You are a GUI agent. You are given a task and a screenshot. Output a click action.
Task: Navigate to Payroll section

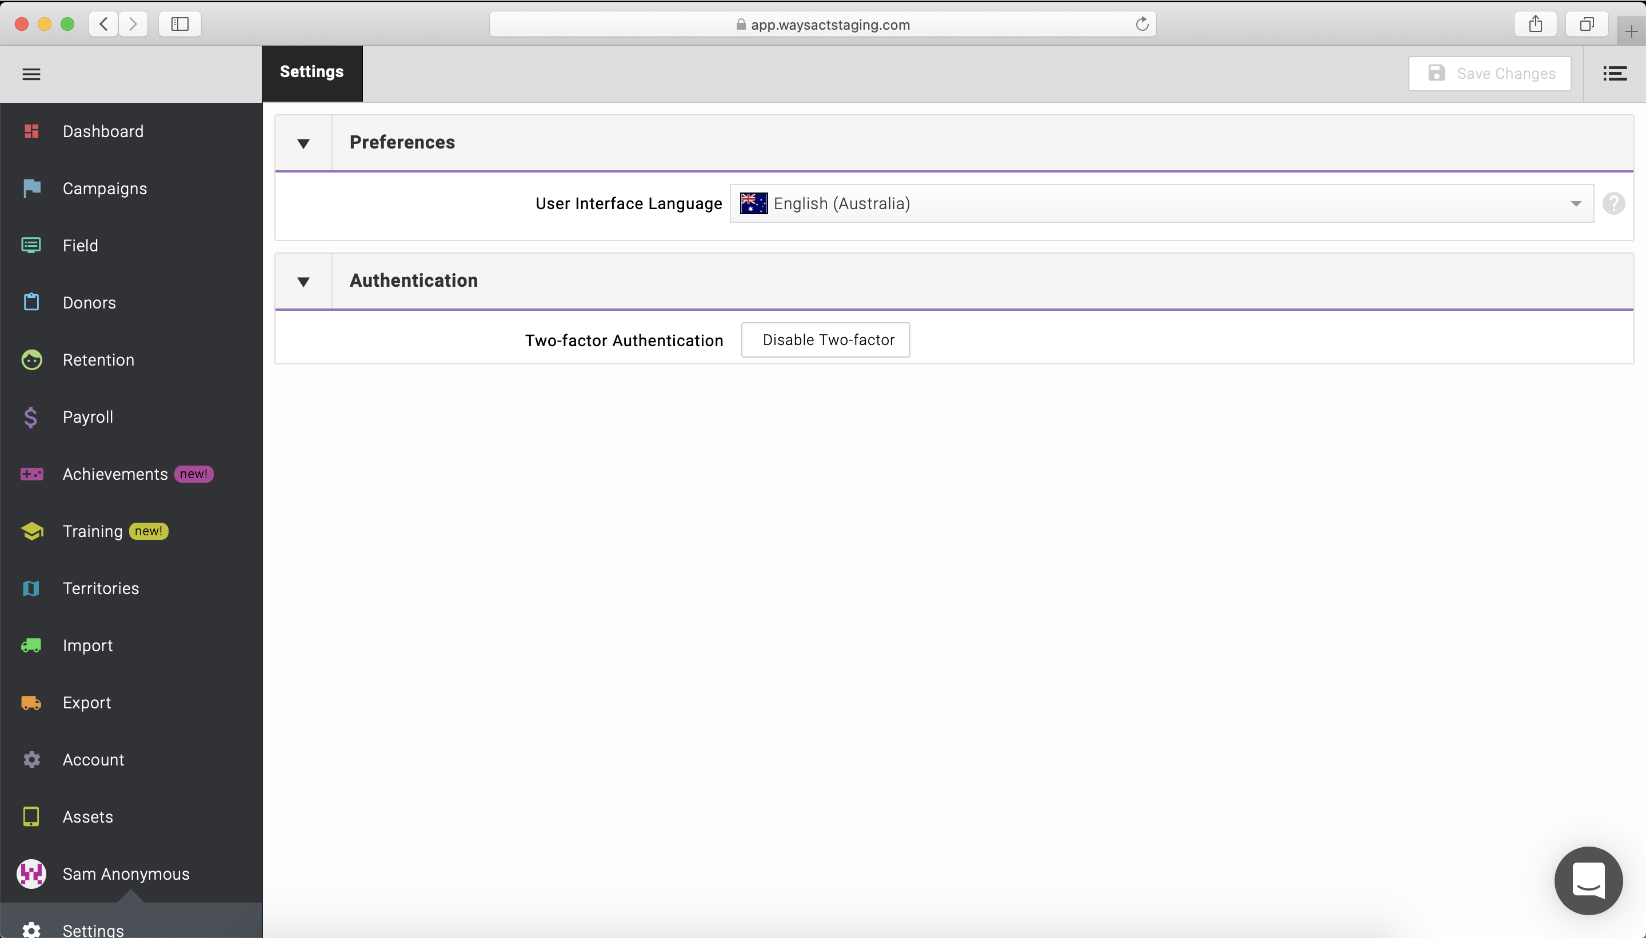(87, 416)
